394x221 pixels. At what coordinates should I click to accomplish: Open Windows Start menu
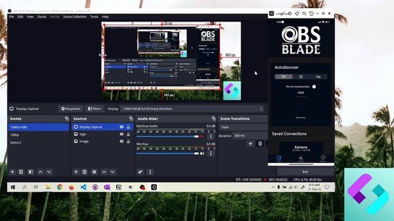tap(13, 187)
